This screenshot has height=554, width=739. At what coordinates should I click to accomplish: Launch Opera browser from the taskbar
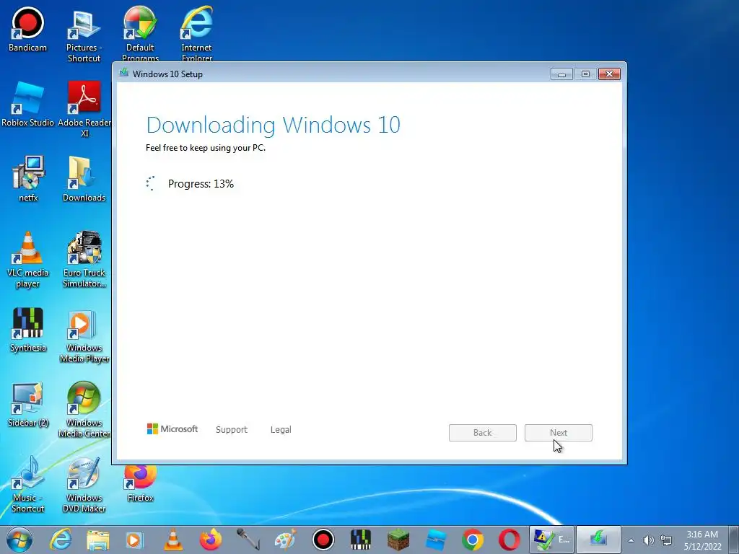[510, 540]
